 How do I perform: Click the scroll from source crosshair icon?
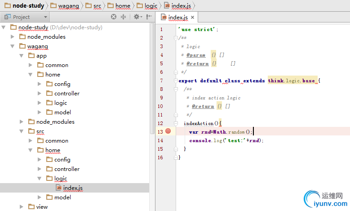[x=114, y=17]
